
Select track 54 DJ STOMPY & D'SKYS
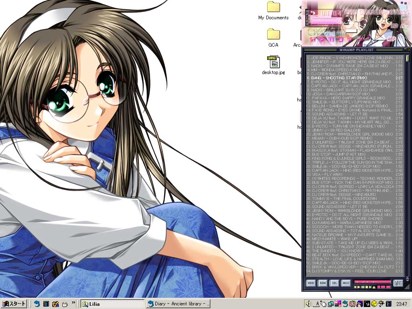pyautogui.click(x=355, y=271)
